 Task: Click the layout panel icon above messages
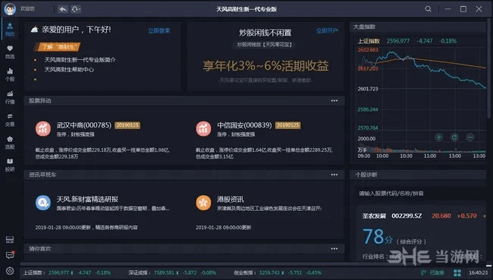[10, 240]
